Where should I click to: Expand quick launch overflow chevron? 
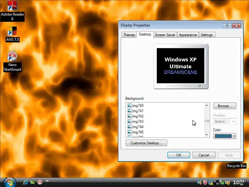[47, 181]
